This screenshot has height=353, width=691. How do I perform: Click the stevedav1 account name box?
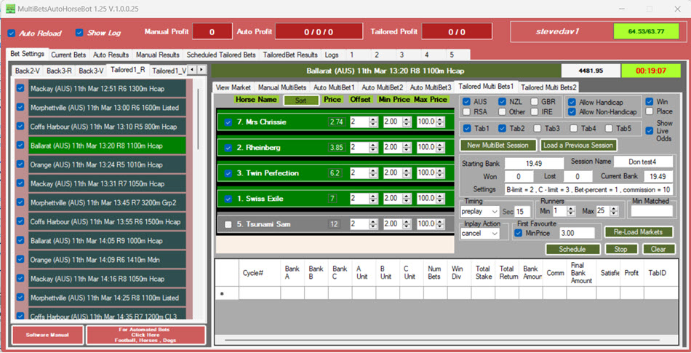[557, 32]
